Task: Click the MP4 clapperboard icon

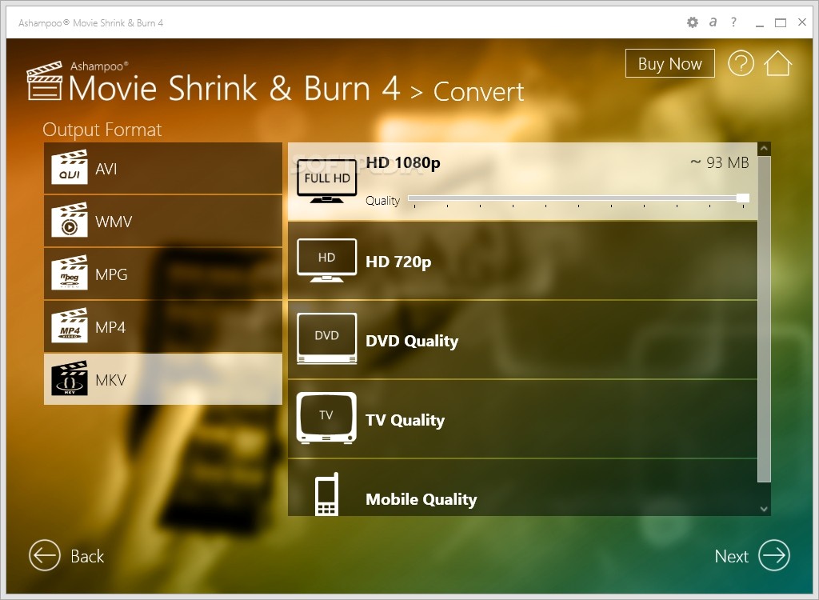Action: tap(70, 326)
